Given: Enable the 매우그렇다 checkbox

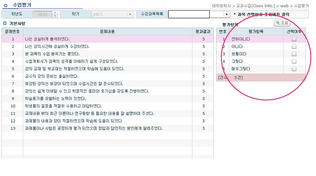Looking at the screenshot, I should pos(294,69).
